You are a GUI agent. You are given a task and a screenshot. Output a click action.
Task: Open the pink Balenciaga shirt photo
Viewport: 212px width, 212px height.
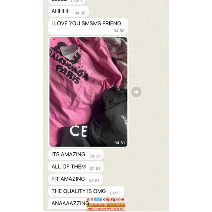pos(88,92)
